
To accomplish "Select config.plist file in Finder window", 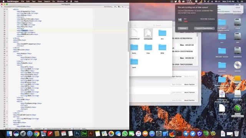I will click(148, 34).
